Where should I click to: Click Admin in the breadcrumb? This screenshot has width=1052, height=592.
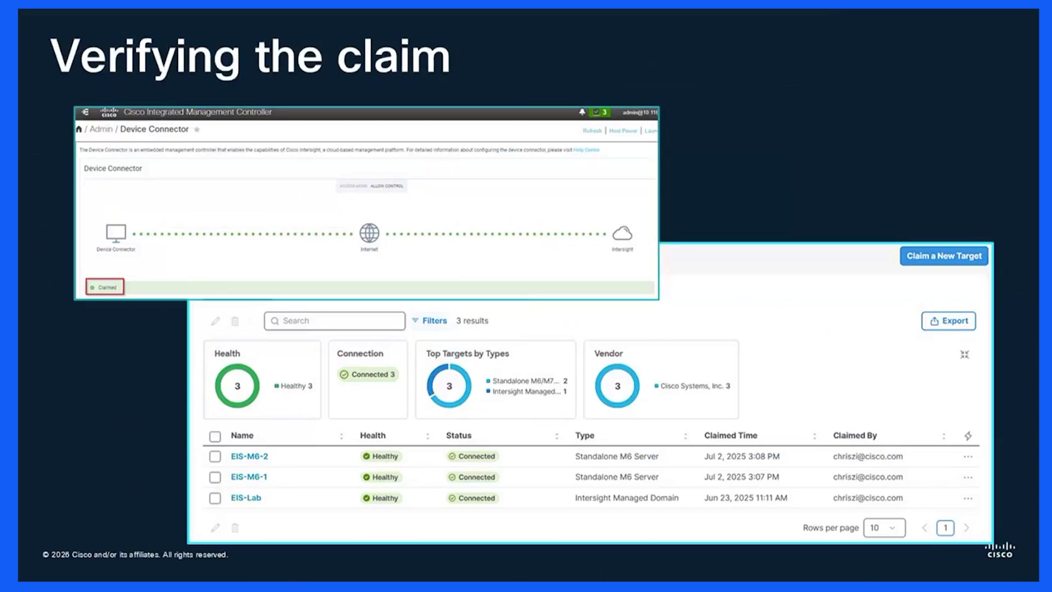point(101,129)
